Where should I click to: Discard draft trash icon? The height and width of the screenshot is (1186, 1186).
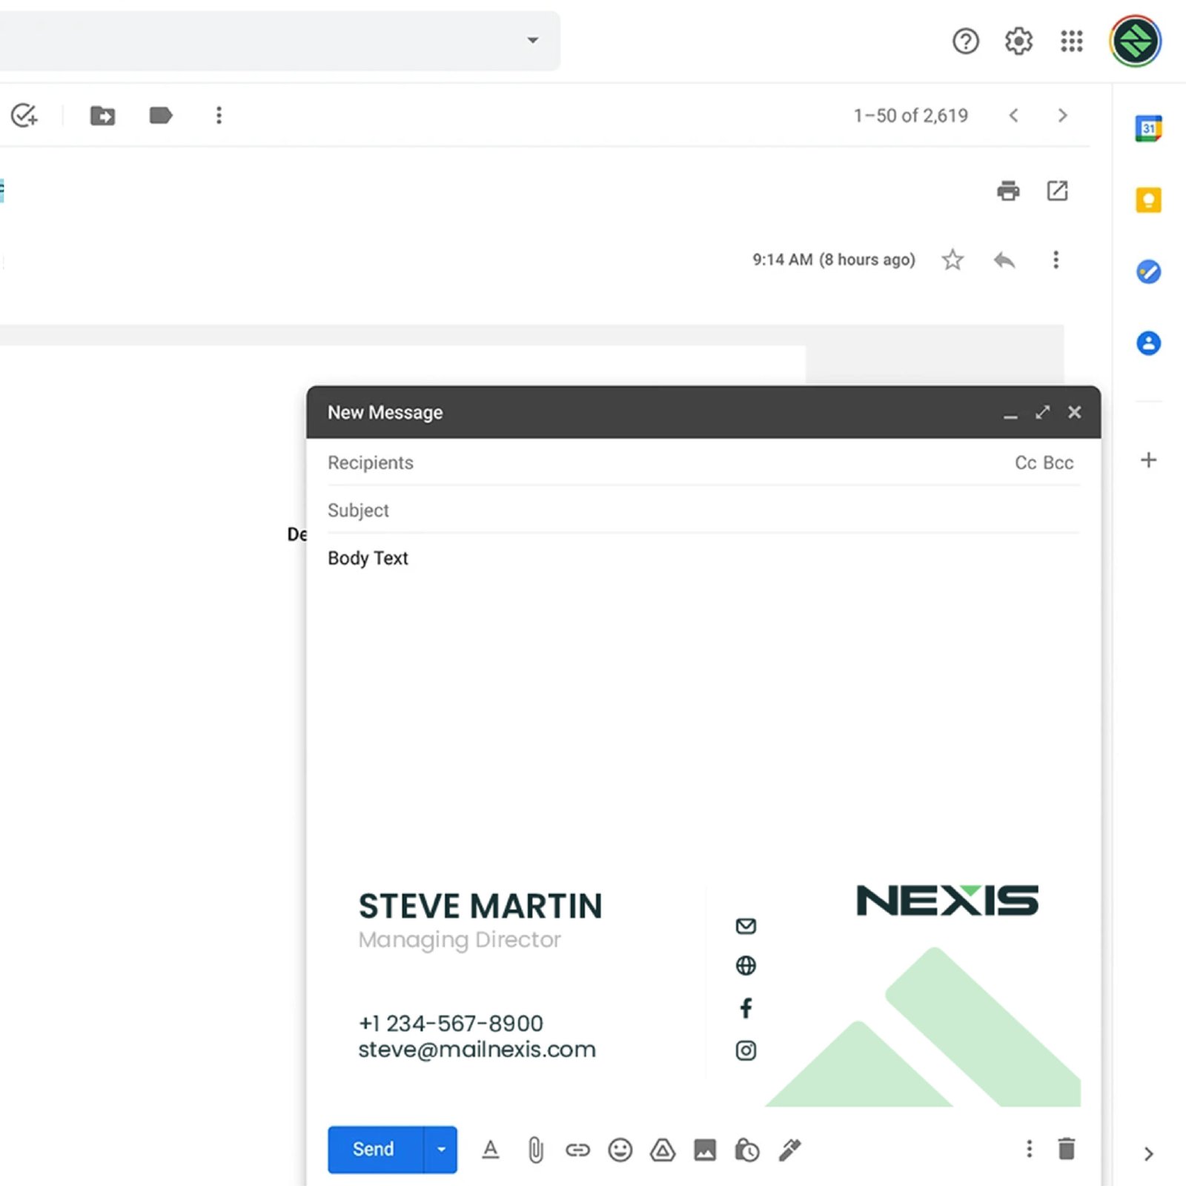click(x=1066, y=1149)
